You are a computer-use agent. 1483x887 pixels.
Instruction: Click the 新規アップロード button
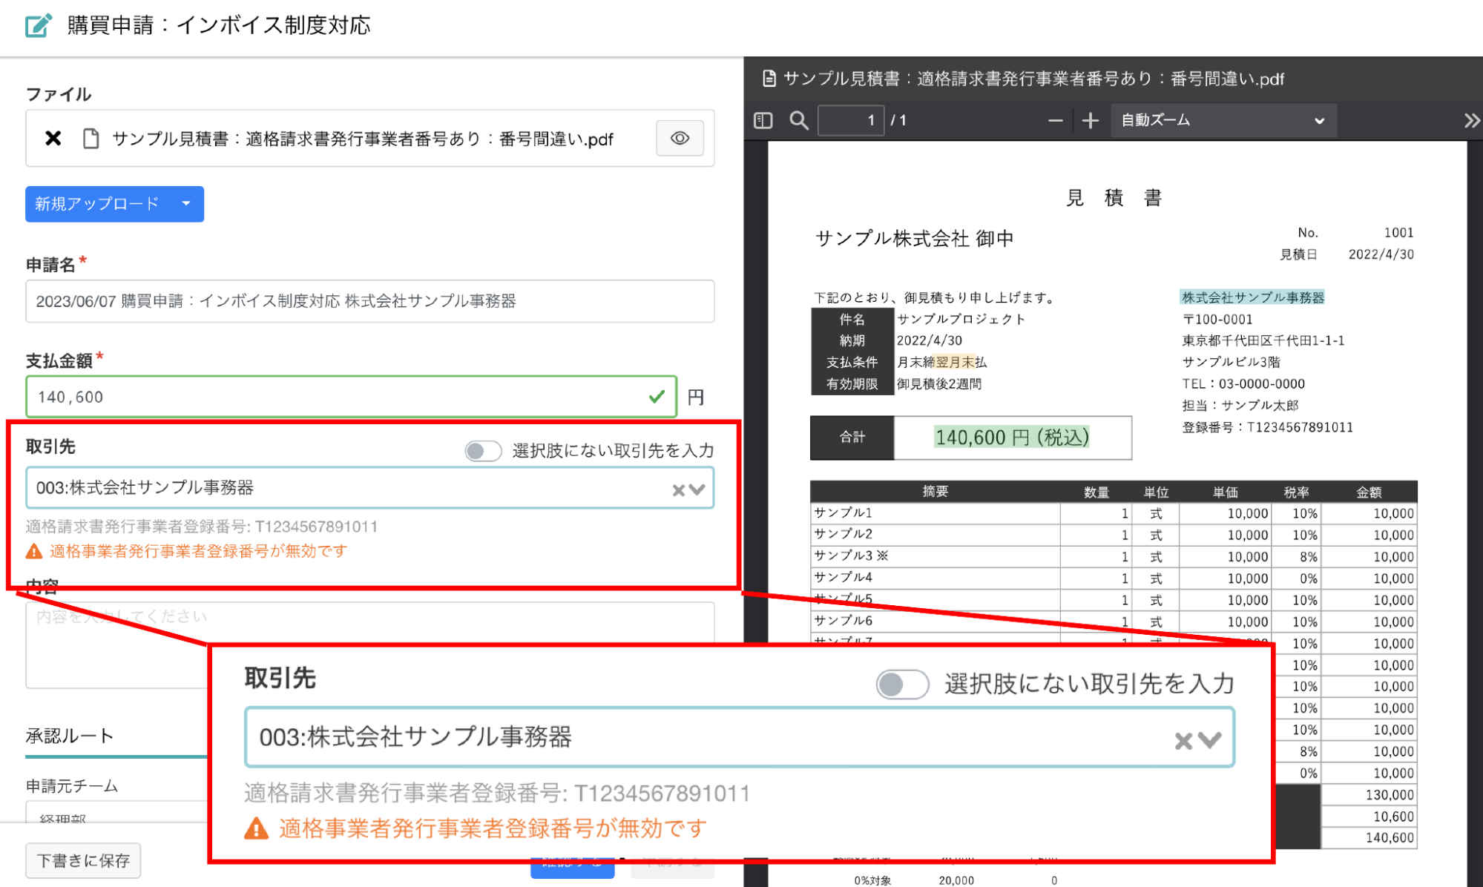tap(97, 203)
